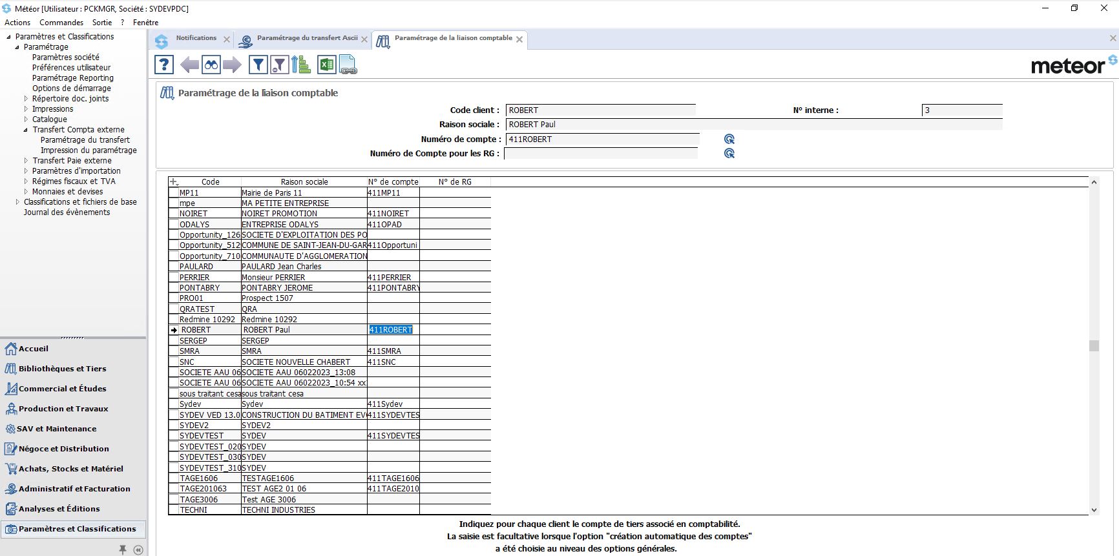1119x556 pixels.
Task: Expand the Catalogue tree node
Action: click(26, 119)
